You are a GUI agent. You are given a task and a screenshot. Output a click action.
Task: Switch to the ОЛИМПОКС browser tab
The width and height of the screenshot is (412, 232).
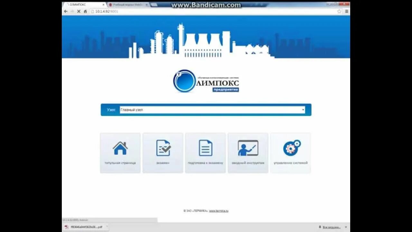point(84,5)
